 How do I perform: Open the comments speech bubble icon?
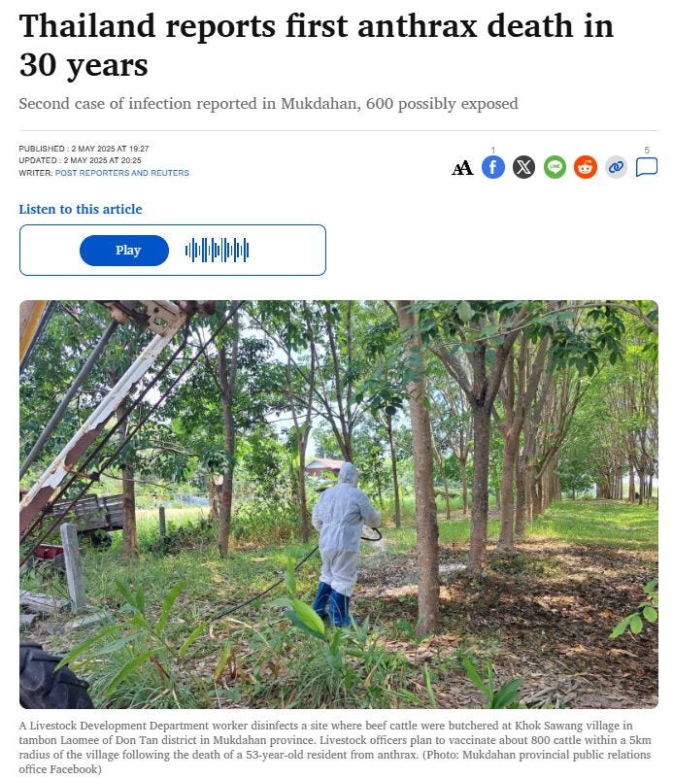647,167
